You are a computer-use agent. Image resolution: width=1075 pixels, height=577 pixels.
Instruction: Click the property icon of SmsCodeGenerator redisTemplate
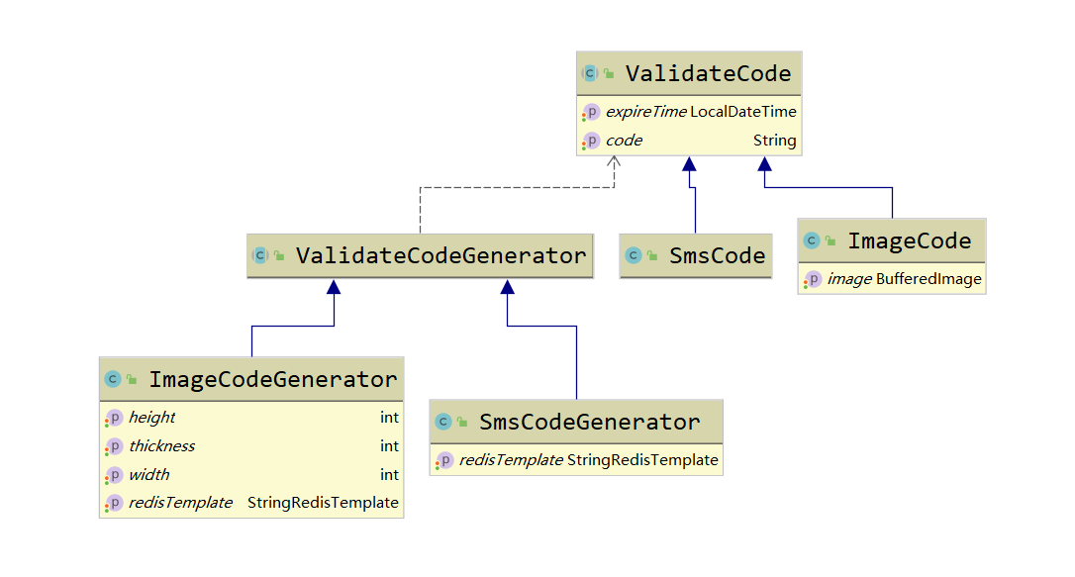[x=444, y=460]
